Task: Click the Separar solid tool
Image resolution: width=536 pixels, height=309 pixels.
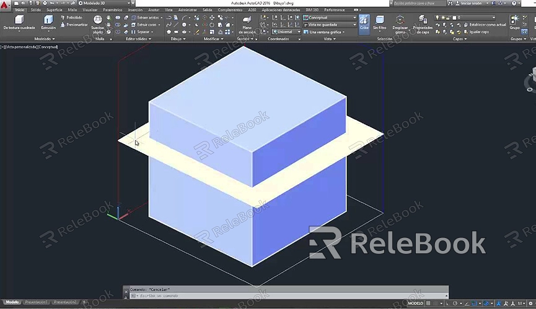Action: [x=142, y=32]
